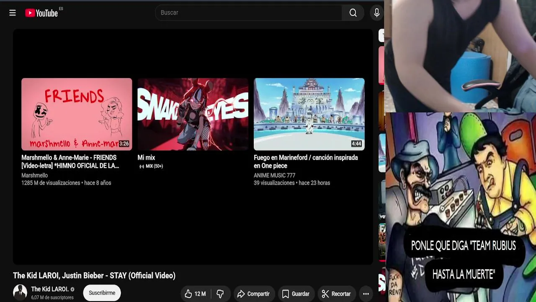The height and width of the screenshot is (302, 536).
Task: Open title Marshmello & Anne-Marie - FRIENDS
Action: (x=70, y=161)
